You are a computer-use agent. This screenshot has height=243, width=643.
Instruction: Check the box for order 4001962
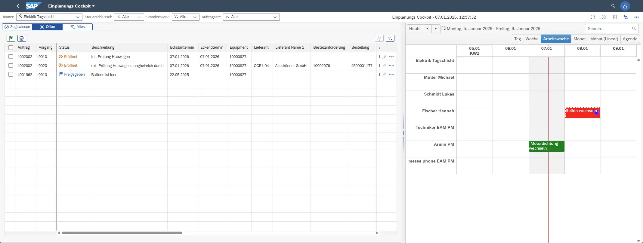pos(11,74)
